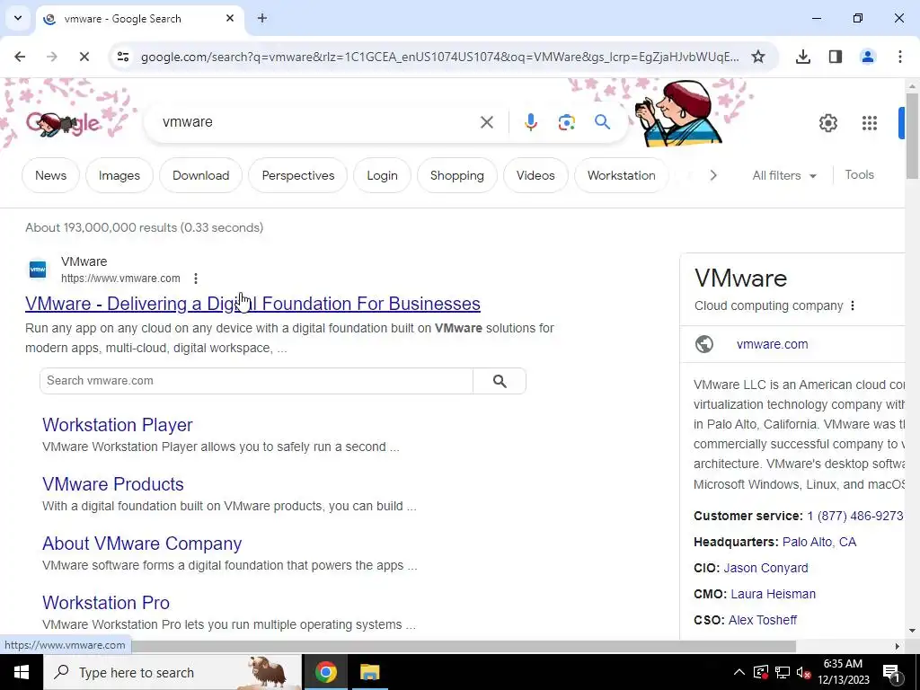Screen dimensions: 920x690
Task: Click the muted volume tray icon
Action: point(804,672)
